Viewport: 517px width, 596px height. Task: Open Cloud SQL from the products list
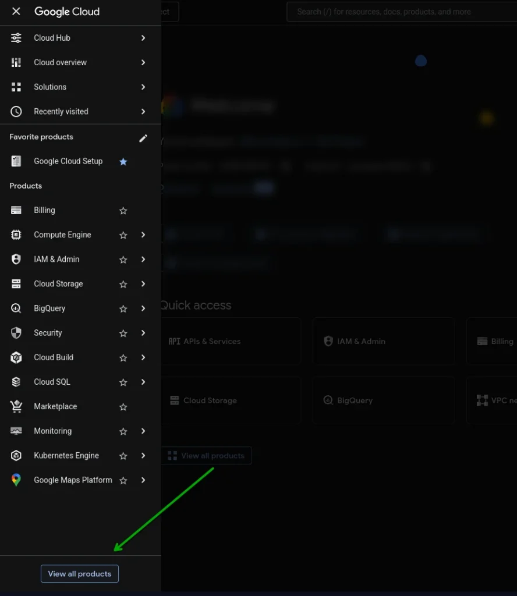(x=52, y=382)
